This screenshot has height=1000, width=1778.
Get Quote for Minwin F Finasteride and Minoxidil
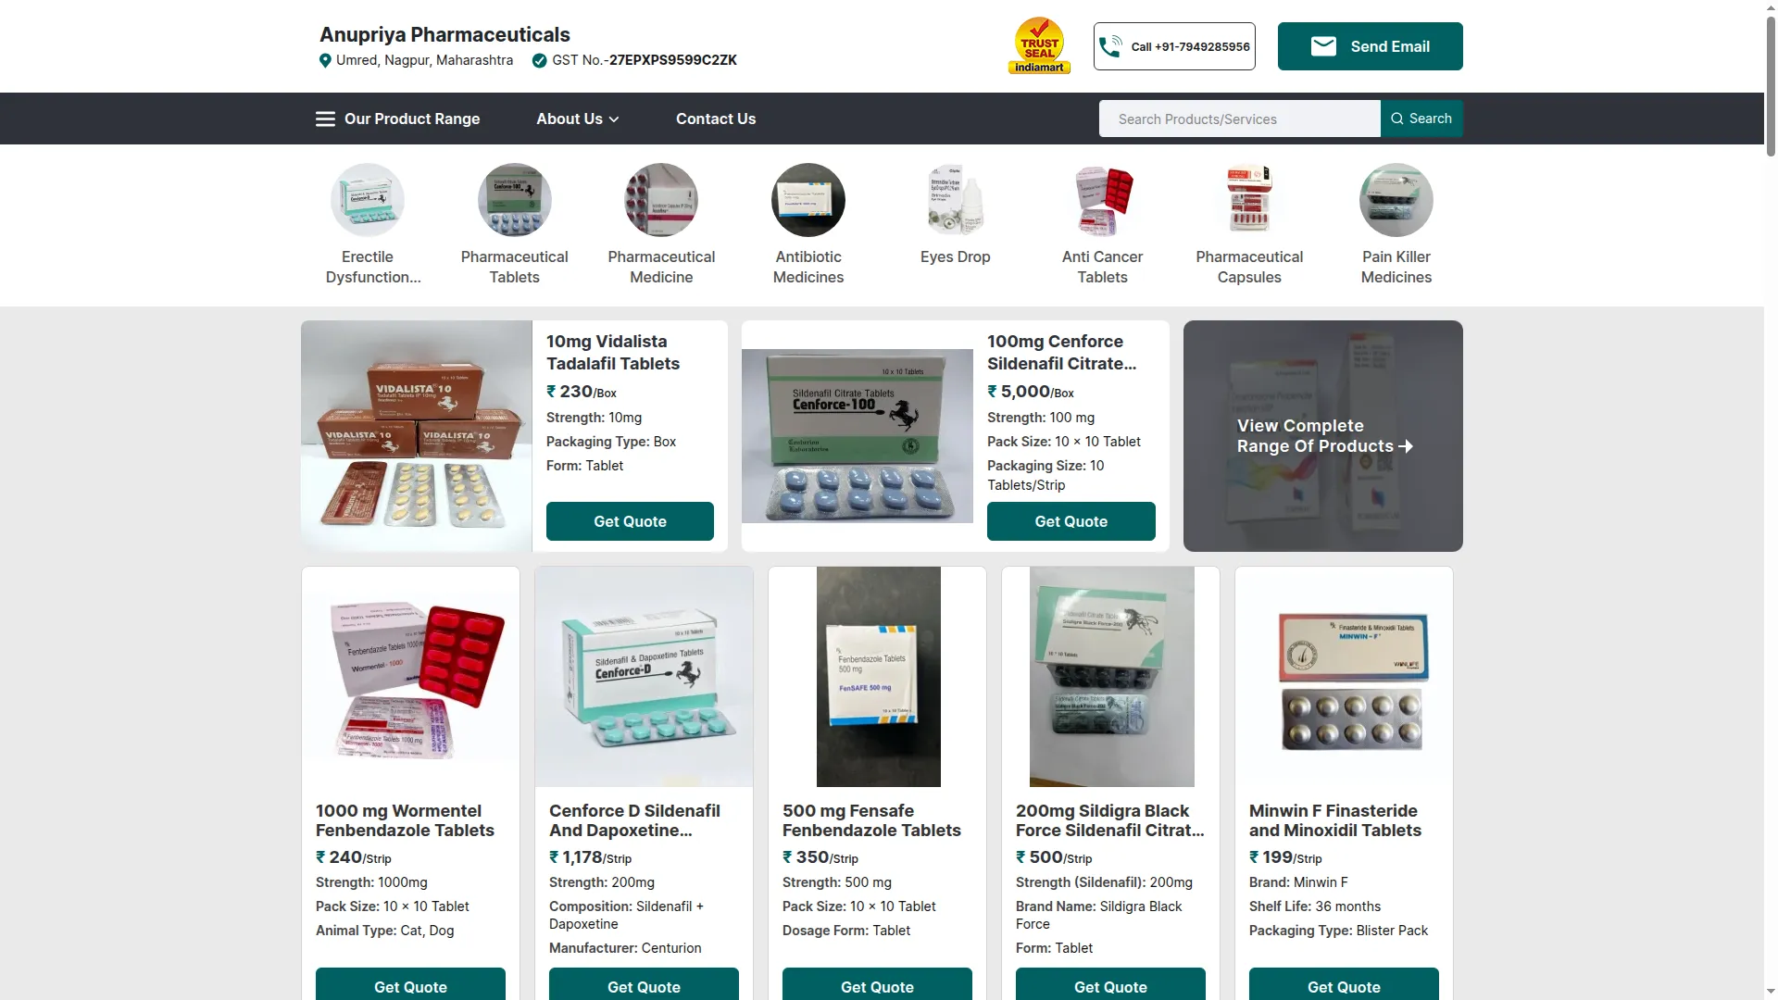point(1344,984)
